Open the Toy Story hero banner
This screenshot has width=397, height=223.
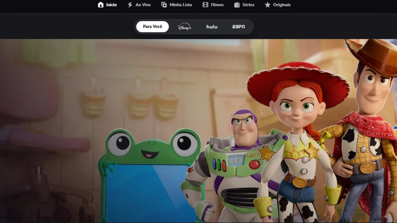coord(198,131)
